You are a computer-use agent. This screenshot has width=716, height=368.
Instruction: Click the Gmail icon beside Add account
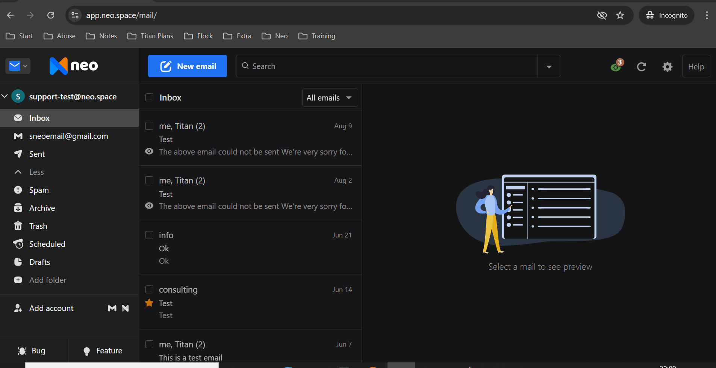point(112,308)
